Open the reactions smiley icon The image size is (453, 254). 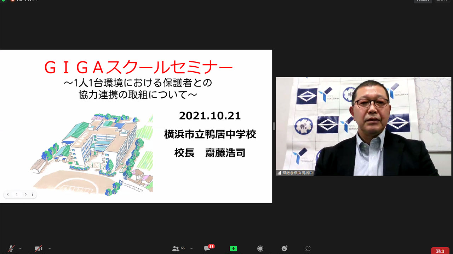(284, 248)
